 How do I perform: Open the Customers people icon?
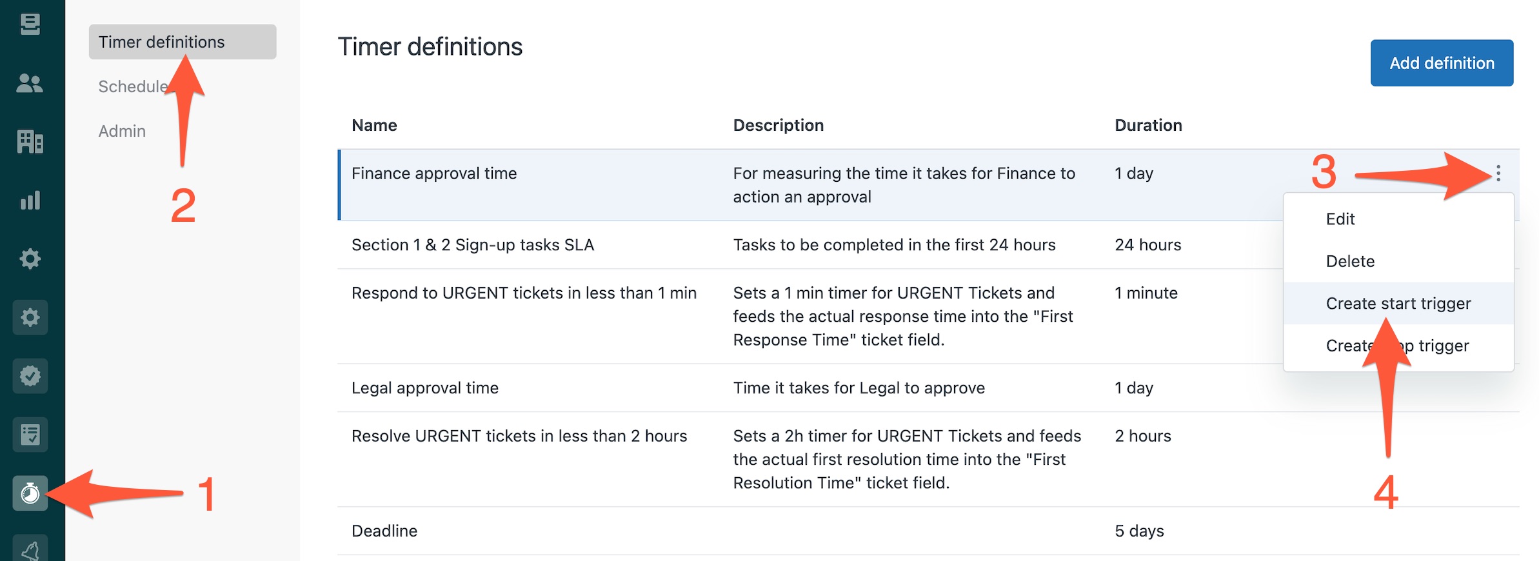30,83
